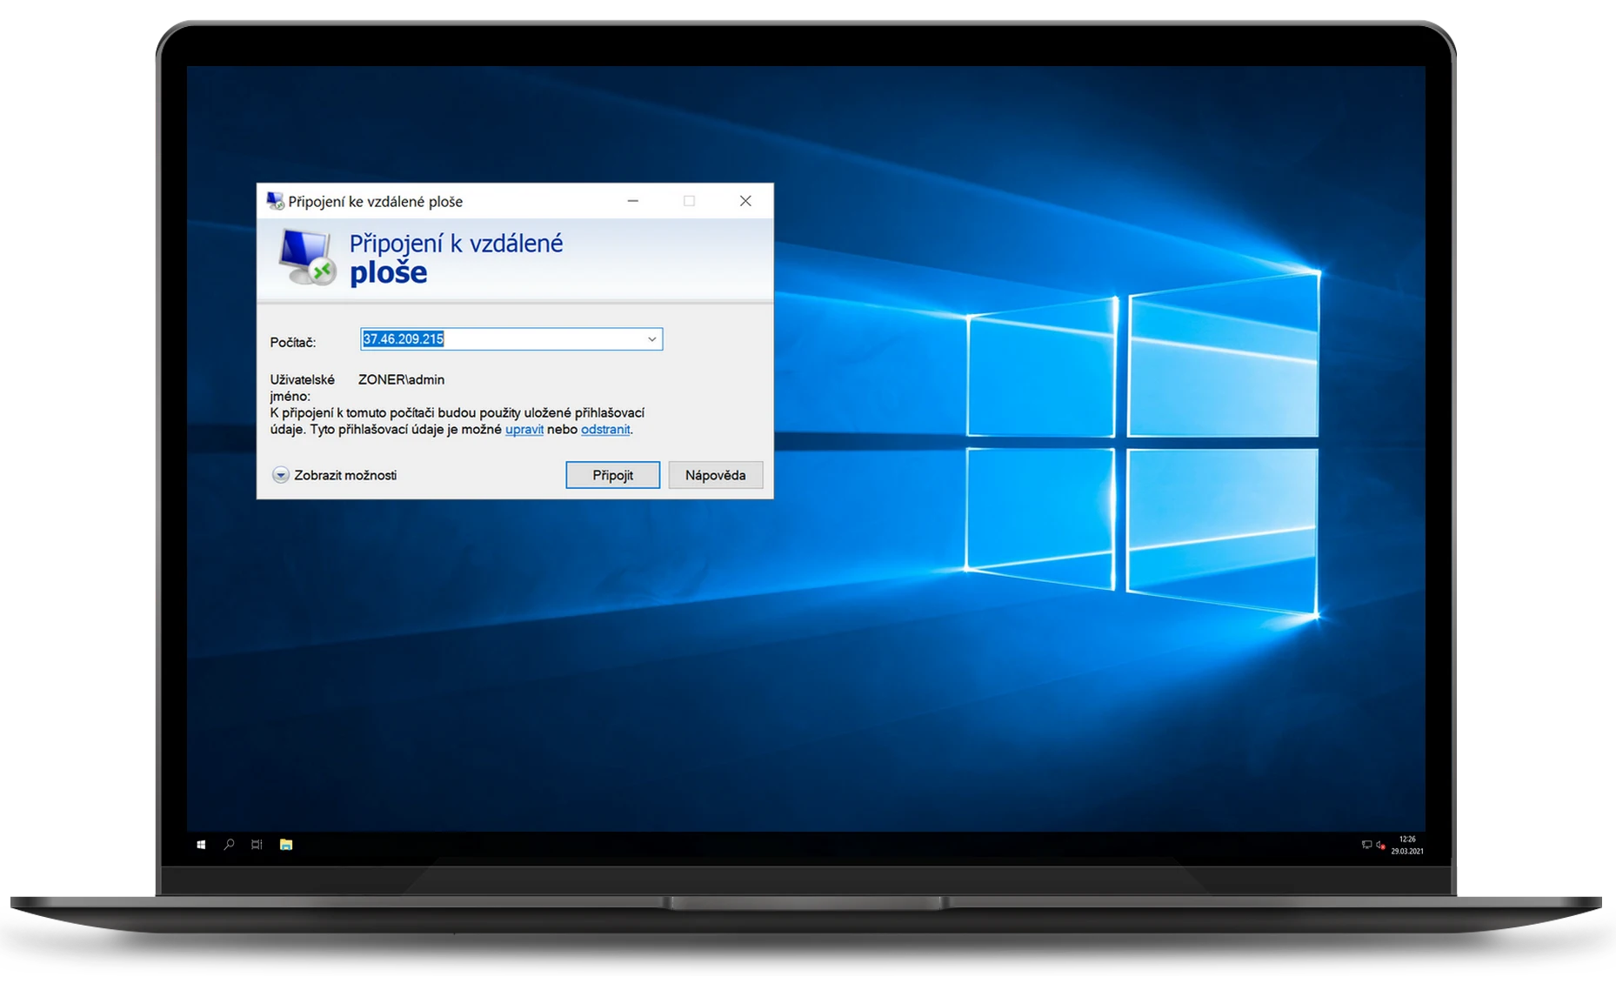1616x990 pixels.
Task: Open the Windows Start menu
Action: [x=201, y=845]
